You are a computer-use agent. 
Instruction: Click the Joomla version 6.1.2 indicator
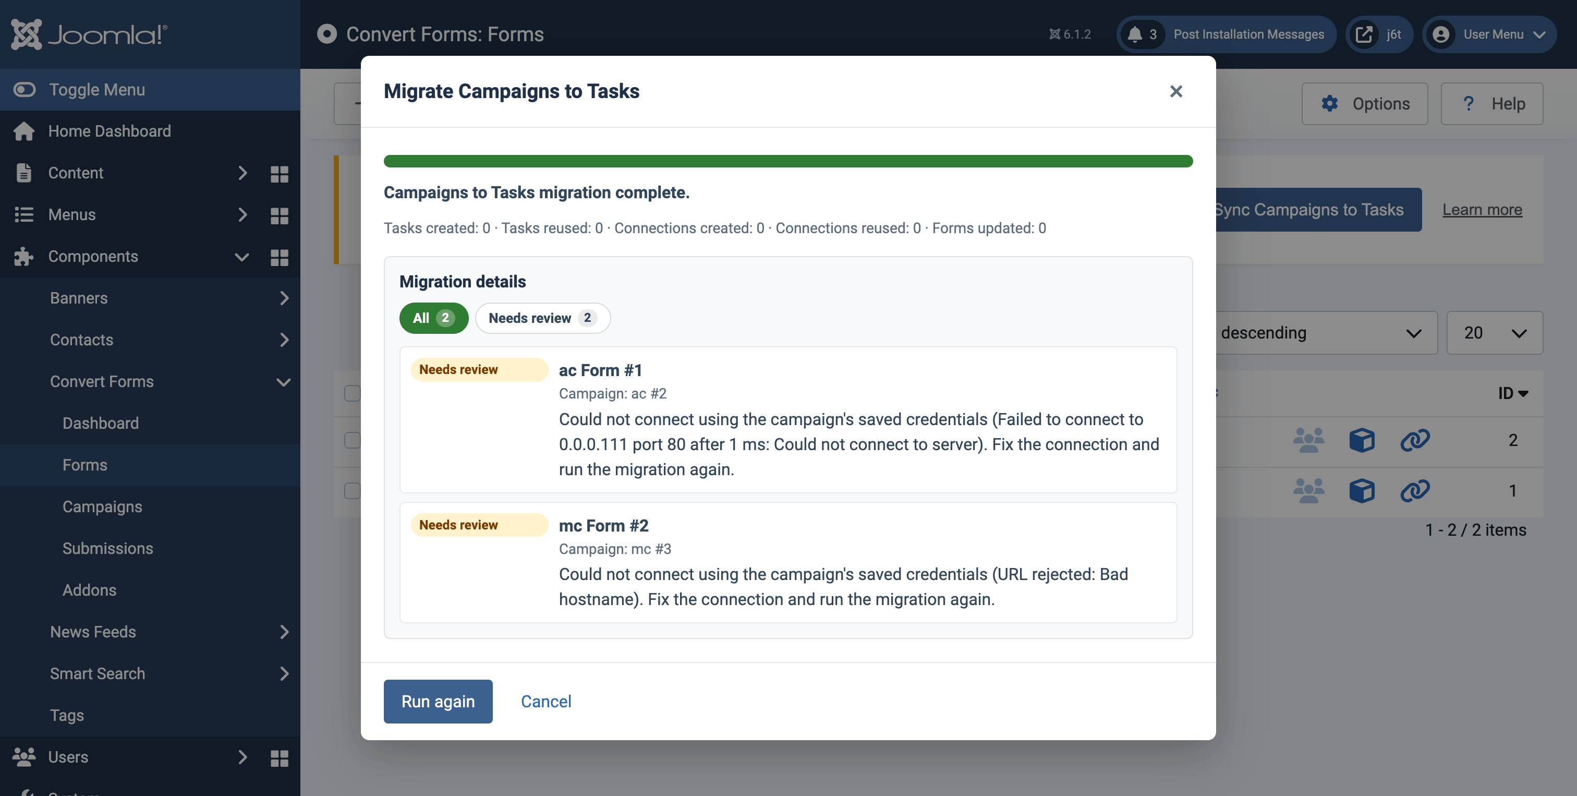pos(1070,34)
